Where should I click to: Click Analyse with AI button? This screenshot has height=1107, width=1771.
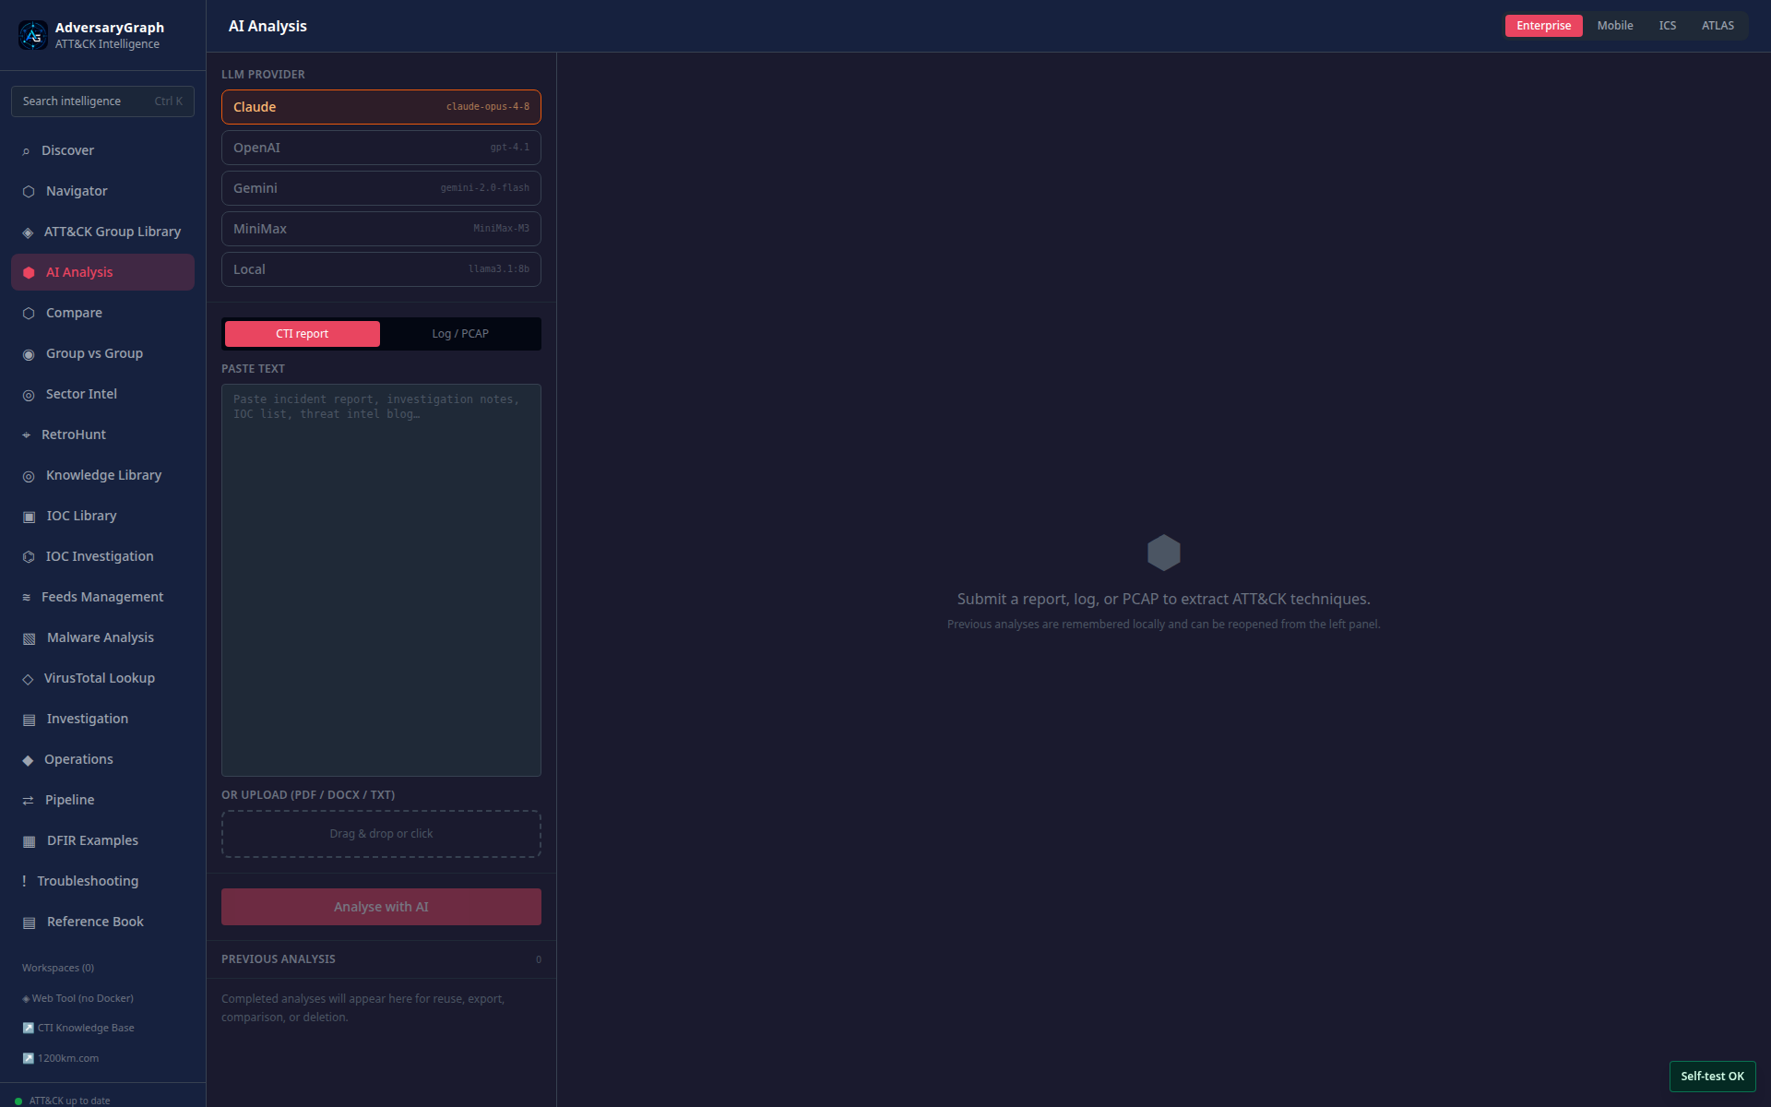[381, 907]
